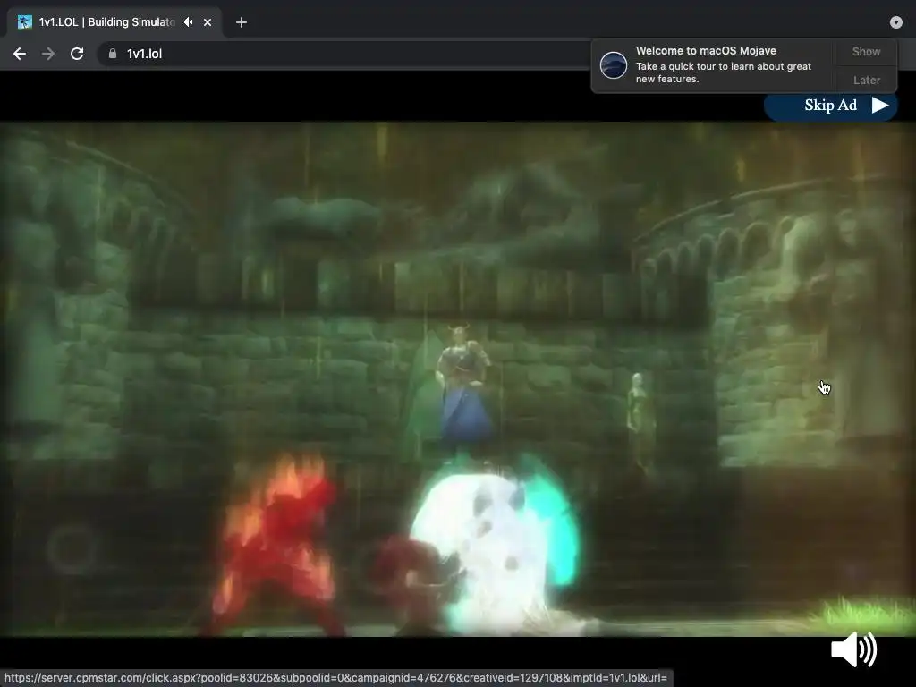Close the 1v1.LOL tab

[x=208, y=22]
